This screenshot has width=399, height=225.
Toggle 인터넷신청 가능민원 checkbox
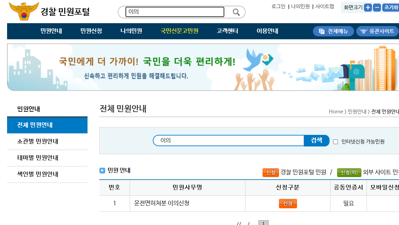(x=335, y=142)
